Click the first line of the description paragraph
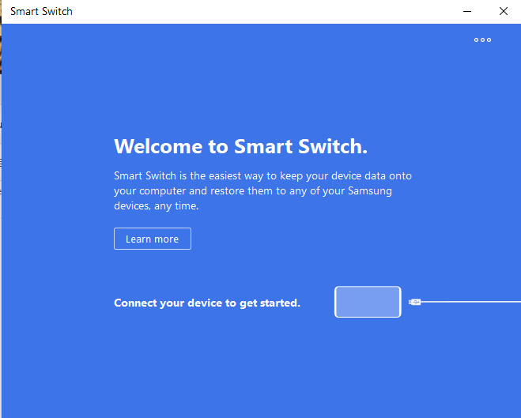 pos(262,175)
